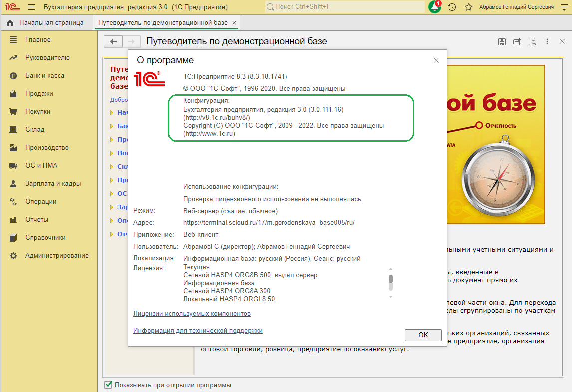Open the service settings menu icon
Screen dimensions: 572x392
pyautogui.click(x=564, y=7)
